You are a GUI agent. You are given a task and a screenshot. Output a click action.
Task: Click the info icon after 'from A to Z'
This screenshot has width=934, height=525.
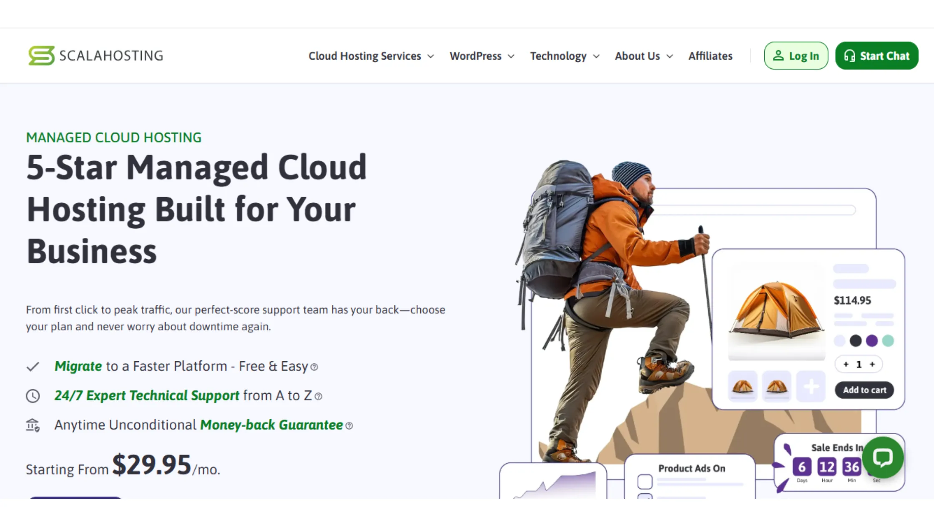(x=319, y=396)
